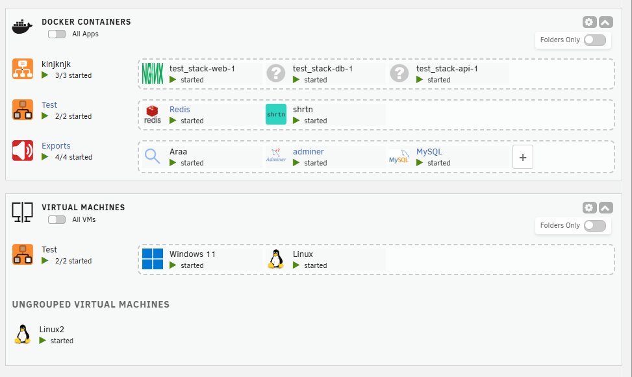Expand more containers with the plus button

523,157
